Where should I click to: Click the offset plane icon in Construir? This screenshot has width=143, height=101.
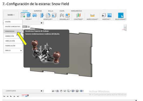(x=79, y=15)
